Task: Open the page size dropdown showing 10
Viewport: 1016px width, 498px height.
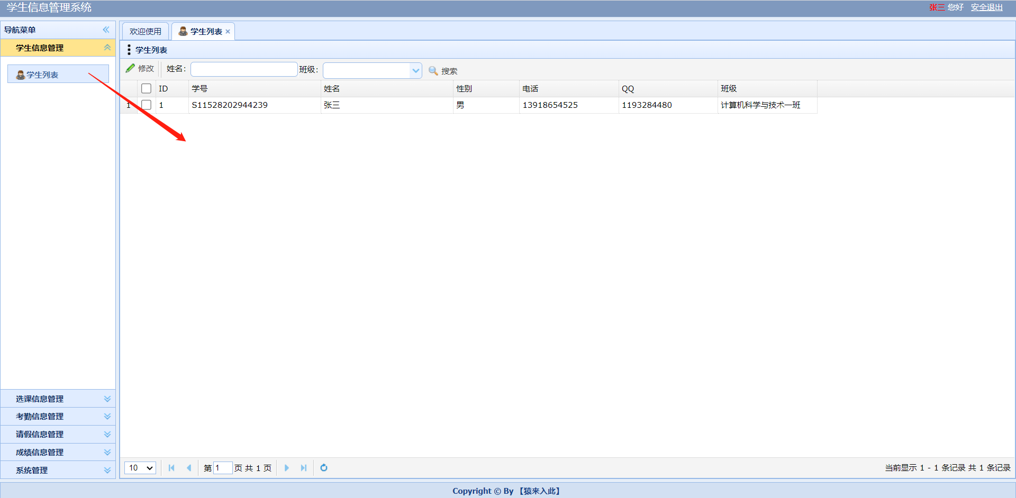Action: click(x=140, y=468)
